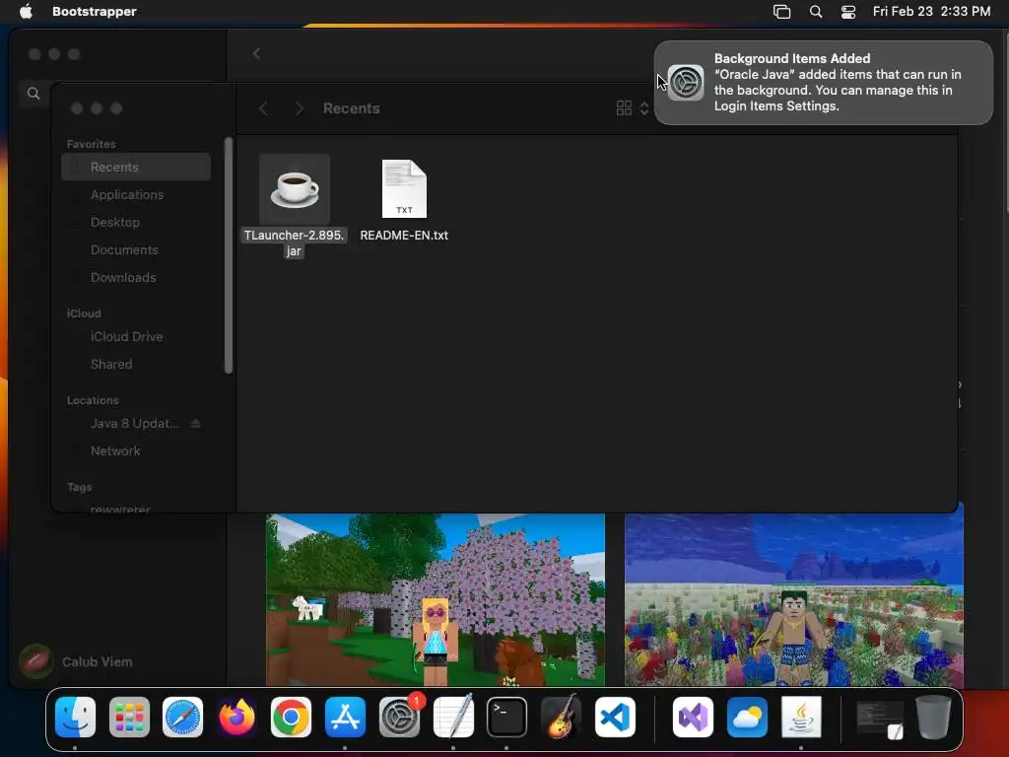Click the back chevron in the background window
This screenshot has width=1009, height=757.
pos(256,53)
